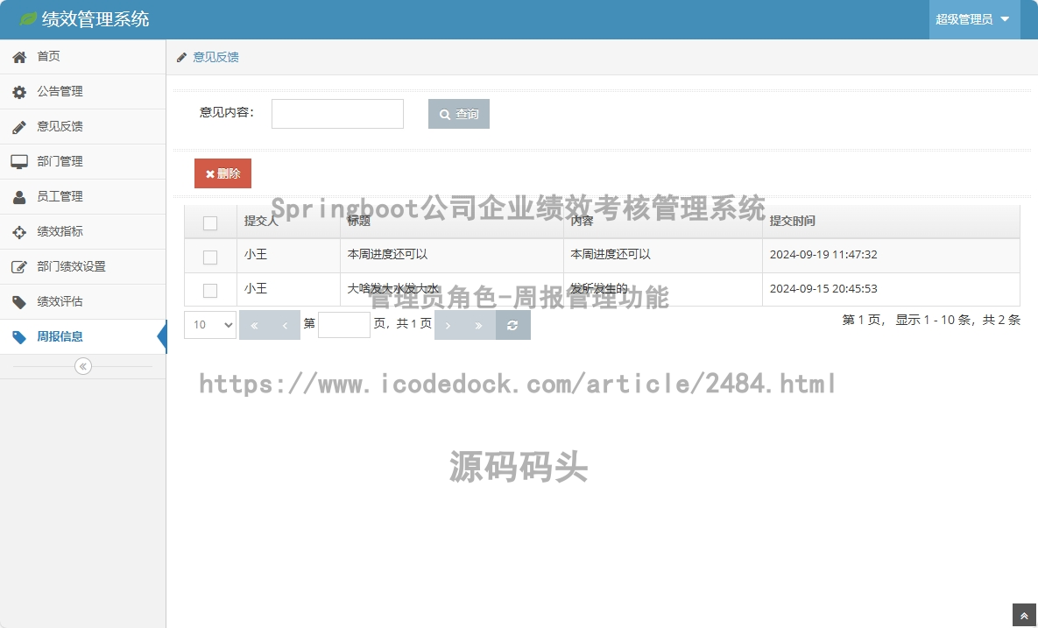
Task: Go to 部门绩效设置 in the sidebar
Action: click(71, 267)
